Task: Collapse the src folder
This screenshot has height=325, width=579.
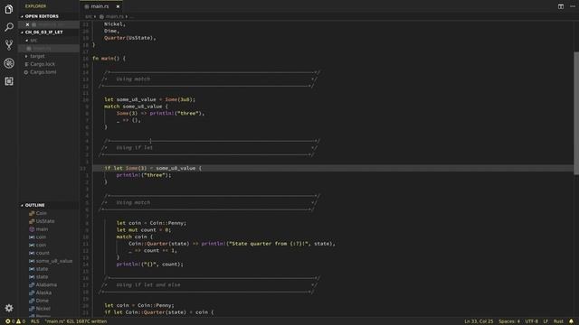Action: pos(26,40)
